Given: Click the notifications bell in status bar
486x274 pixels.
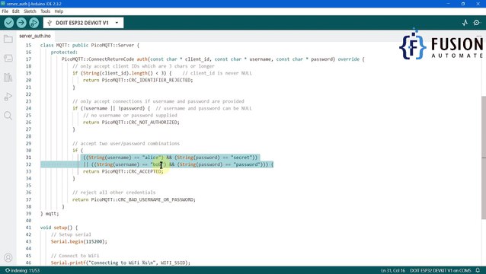Looking at the screenshot, I should [x=478, y=270].
